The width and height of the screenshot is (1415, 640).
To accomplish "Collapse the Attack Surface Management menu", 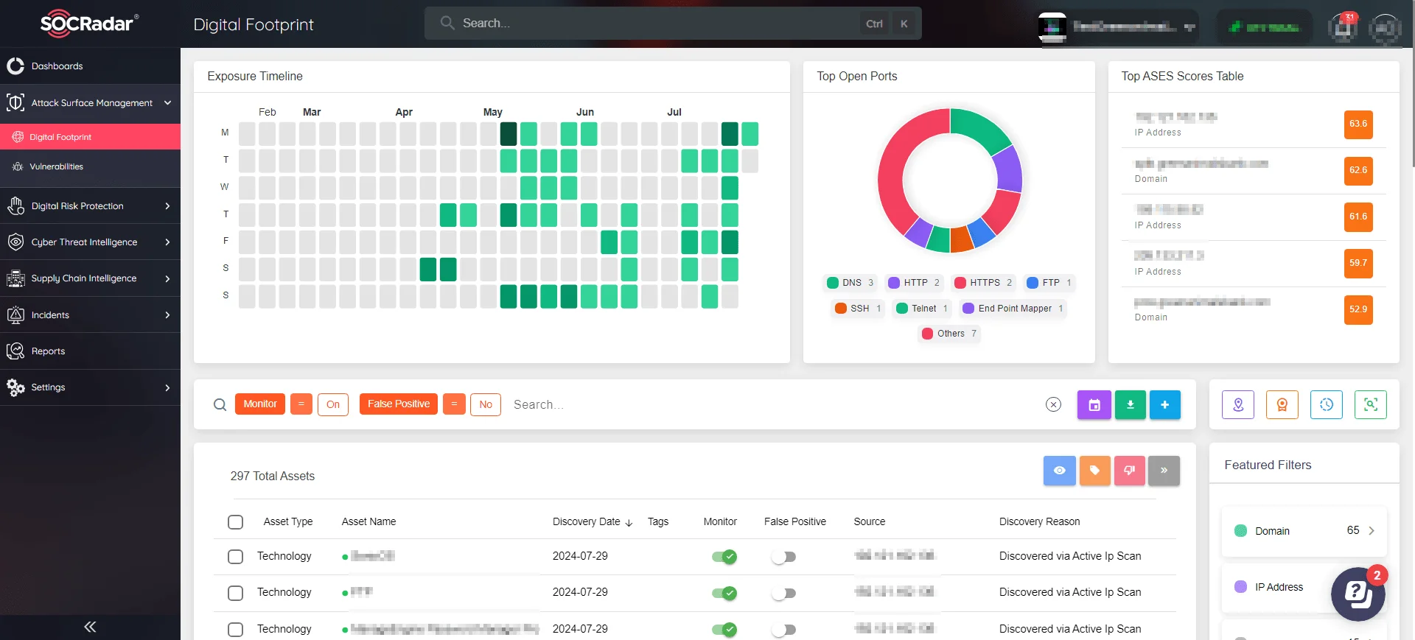I will (167, 103).
